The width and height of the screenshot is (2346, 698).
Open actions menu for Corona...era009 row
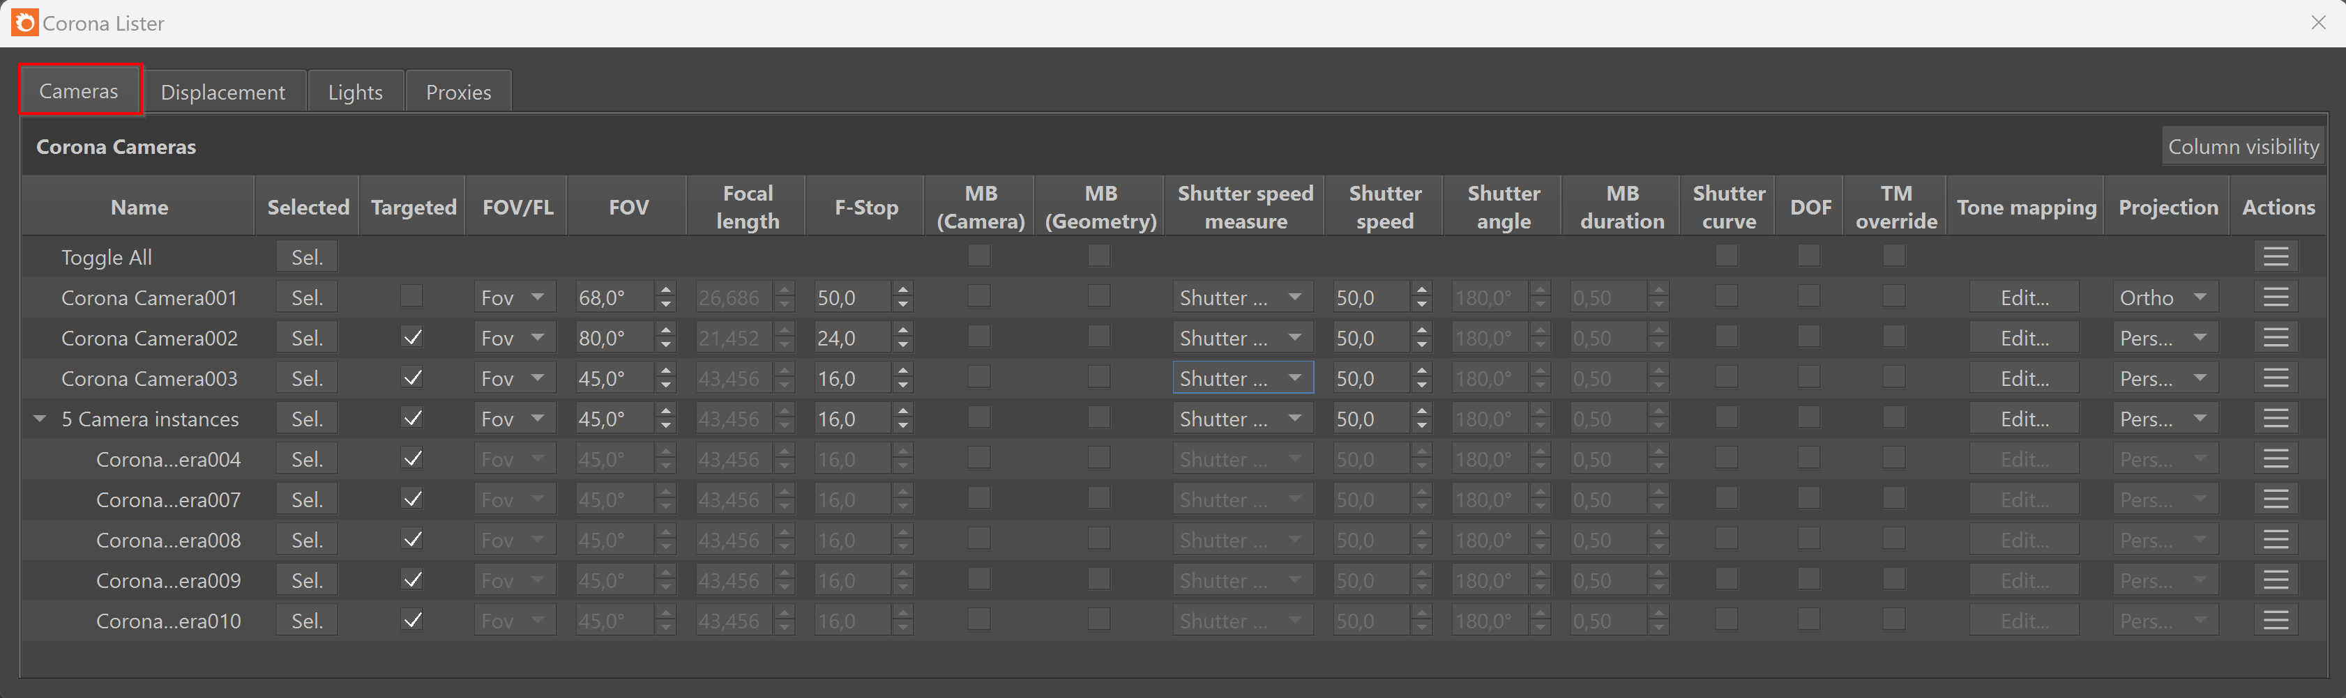[2275, 580]
